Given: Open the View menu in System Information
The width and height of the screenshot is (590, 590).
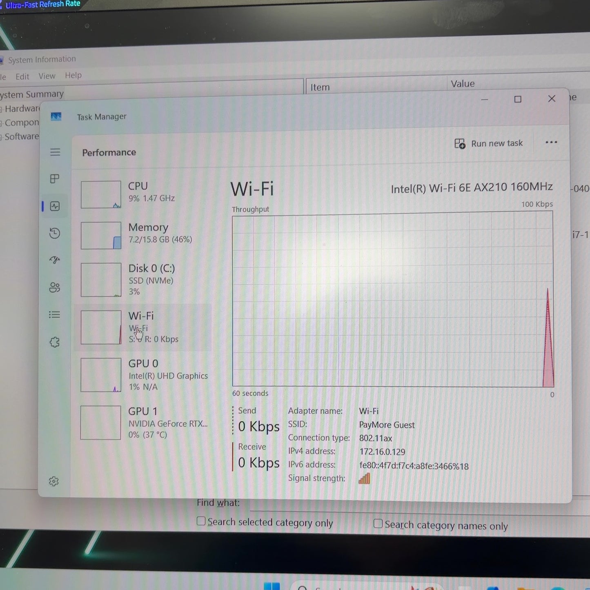Looking at the screenshot, I should click(47, 76).
